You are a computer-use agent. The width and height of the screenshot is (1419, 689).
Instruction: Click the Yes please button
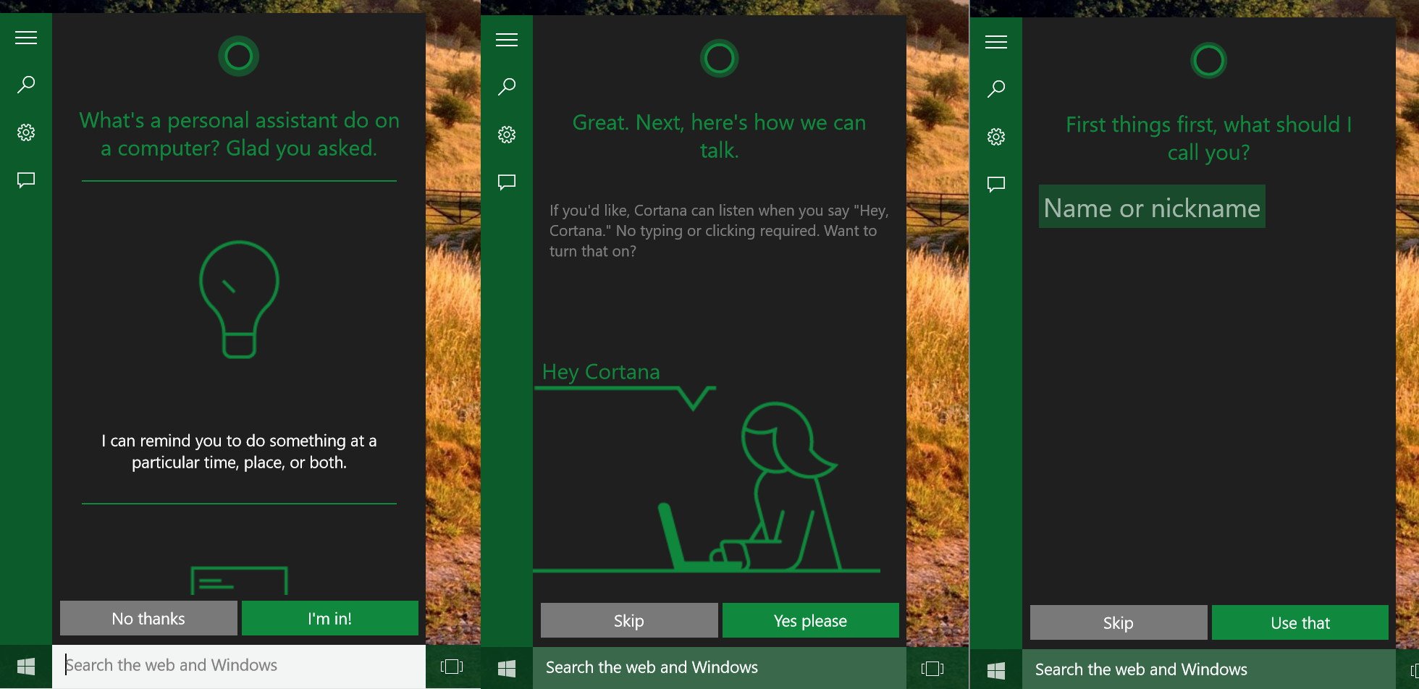pos(811,620)
